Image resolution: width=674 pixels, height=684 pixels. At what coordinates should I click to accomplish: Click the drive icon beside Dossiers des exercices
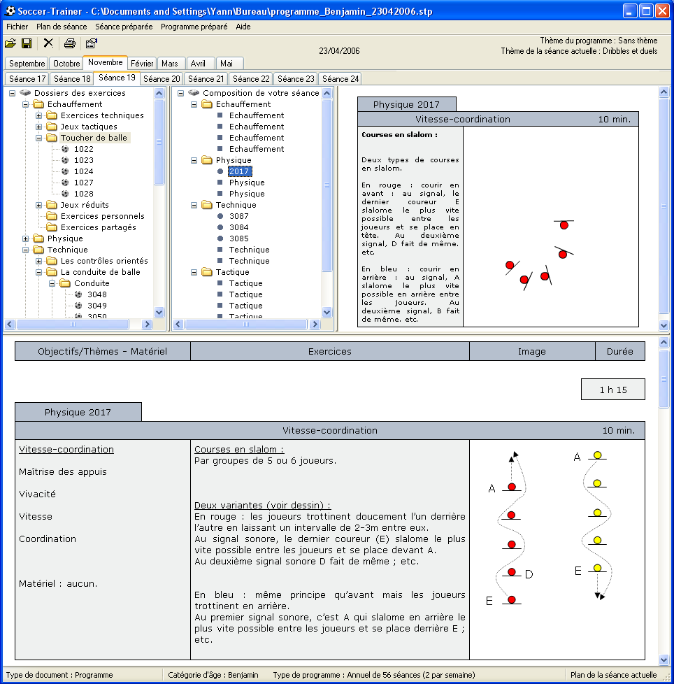pyautogui.click(x=25, y=93)
